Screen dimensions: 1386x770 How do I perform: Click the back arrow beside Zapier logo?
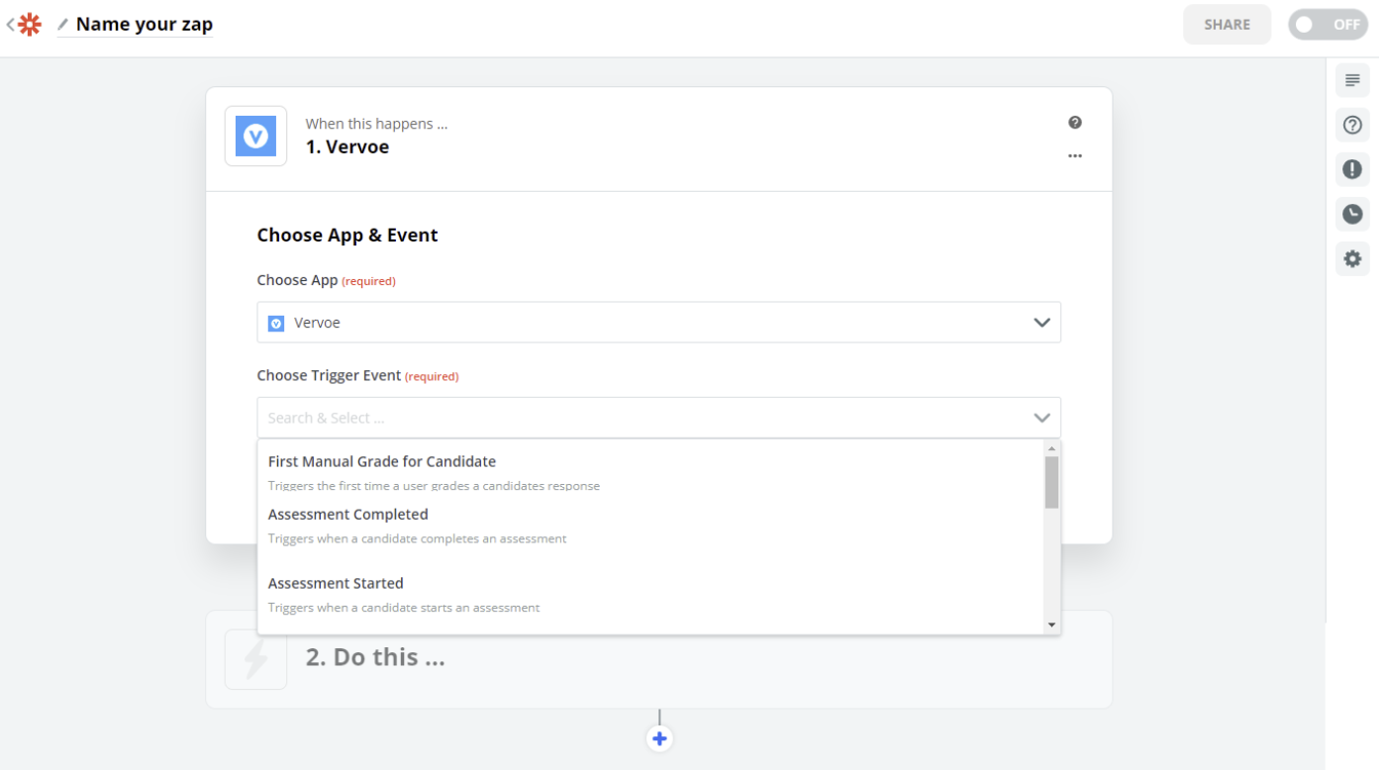pyautogui.click(x=10, y=25)
